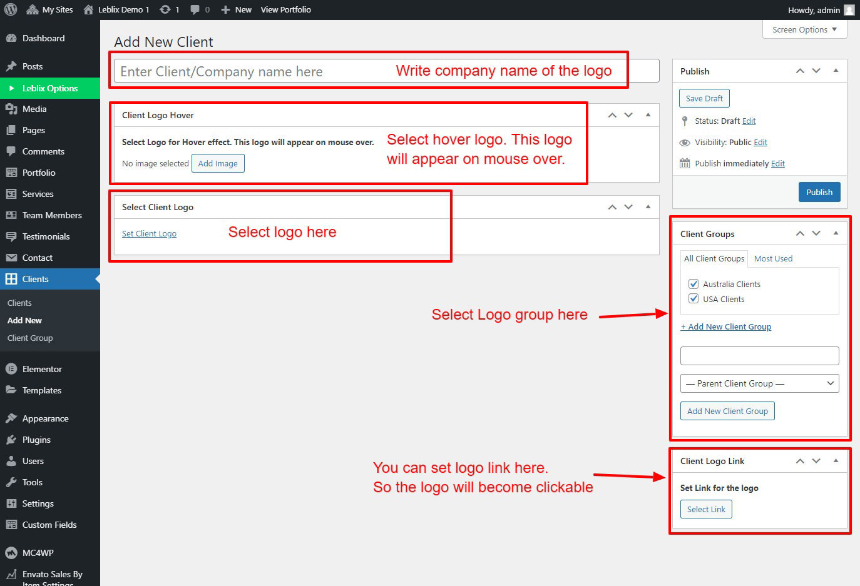Click the admin user avatar icon
Screen dimensions: 860x586
coord(849,10)
